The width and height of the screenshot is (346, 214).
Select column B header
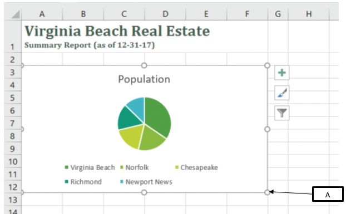pos(83,14)
